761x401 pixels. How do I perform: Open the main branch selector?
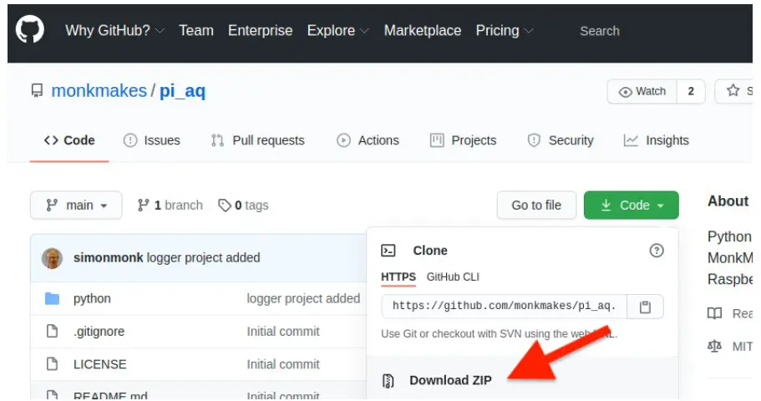pyautogui.click(x=76, y=206)
